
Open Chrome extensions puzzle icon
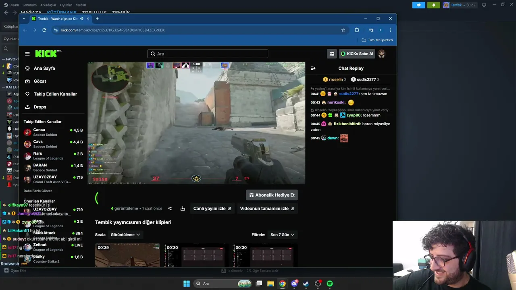357,30
